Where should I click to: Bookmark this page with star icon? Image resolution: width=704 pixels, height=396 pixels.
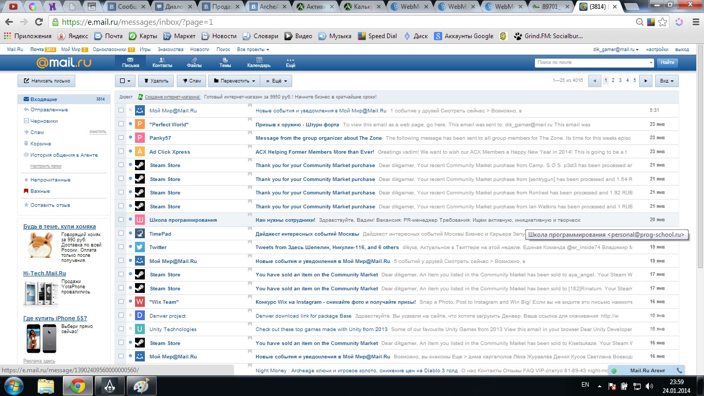663,22
